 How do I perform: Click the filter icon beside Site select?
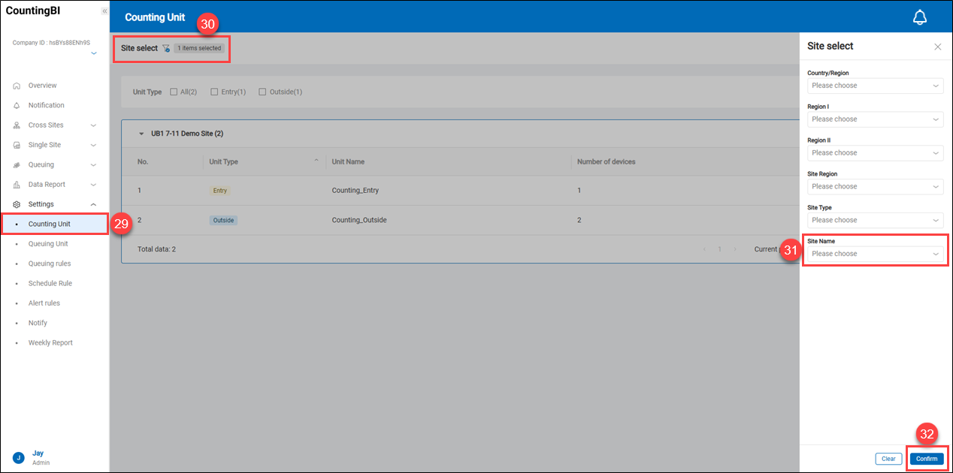click(x=166, y=48)
